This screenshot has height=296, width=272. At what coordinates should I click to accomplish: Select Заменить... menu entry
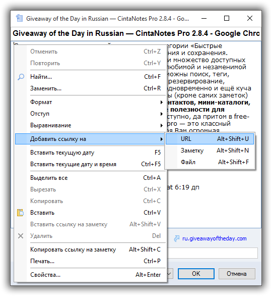(90, 88)
